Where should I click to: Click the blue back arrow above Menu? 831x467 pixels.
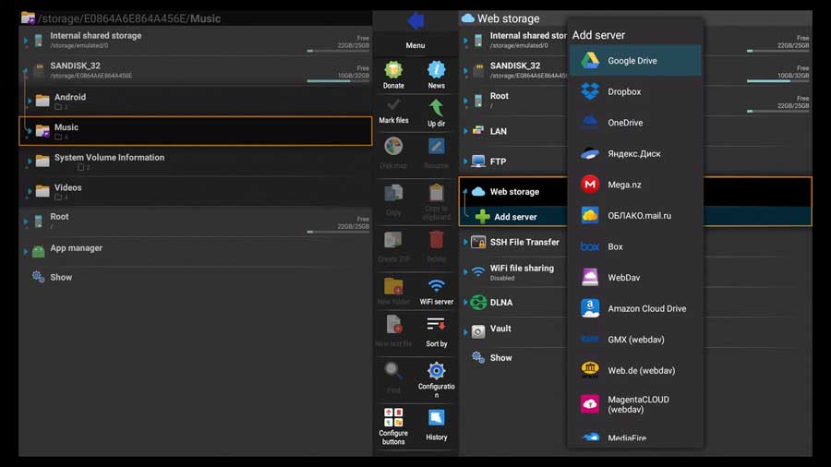coord(416,20)
